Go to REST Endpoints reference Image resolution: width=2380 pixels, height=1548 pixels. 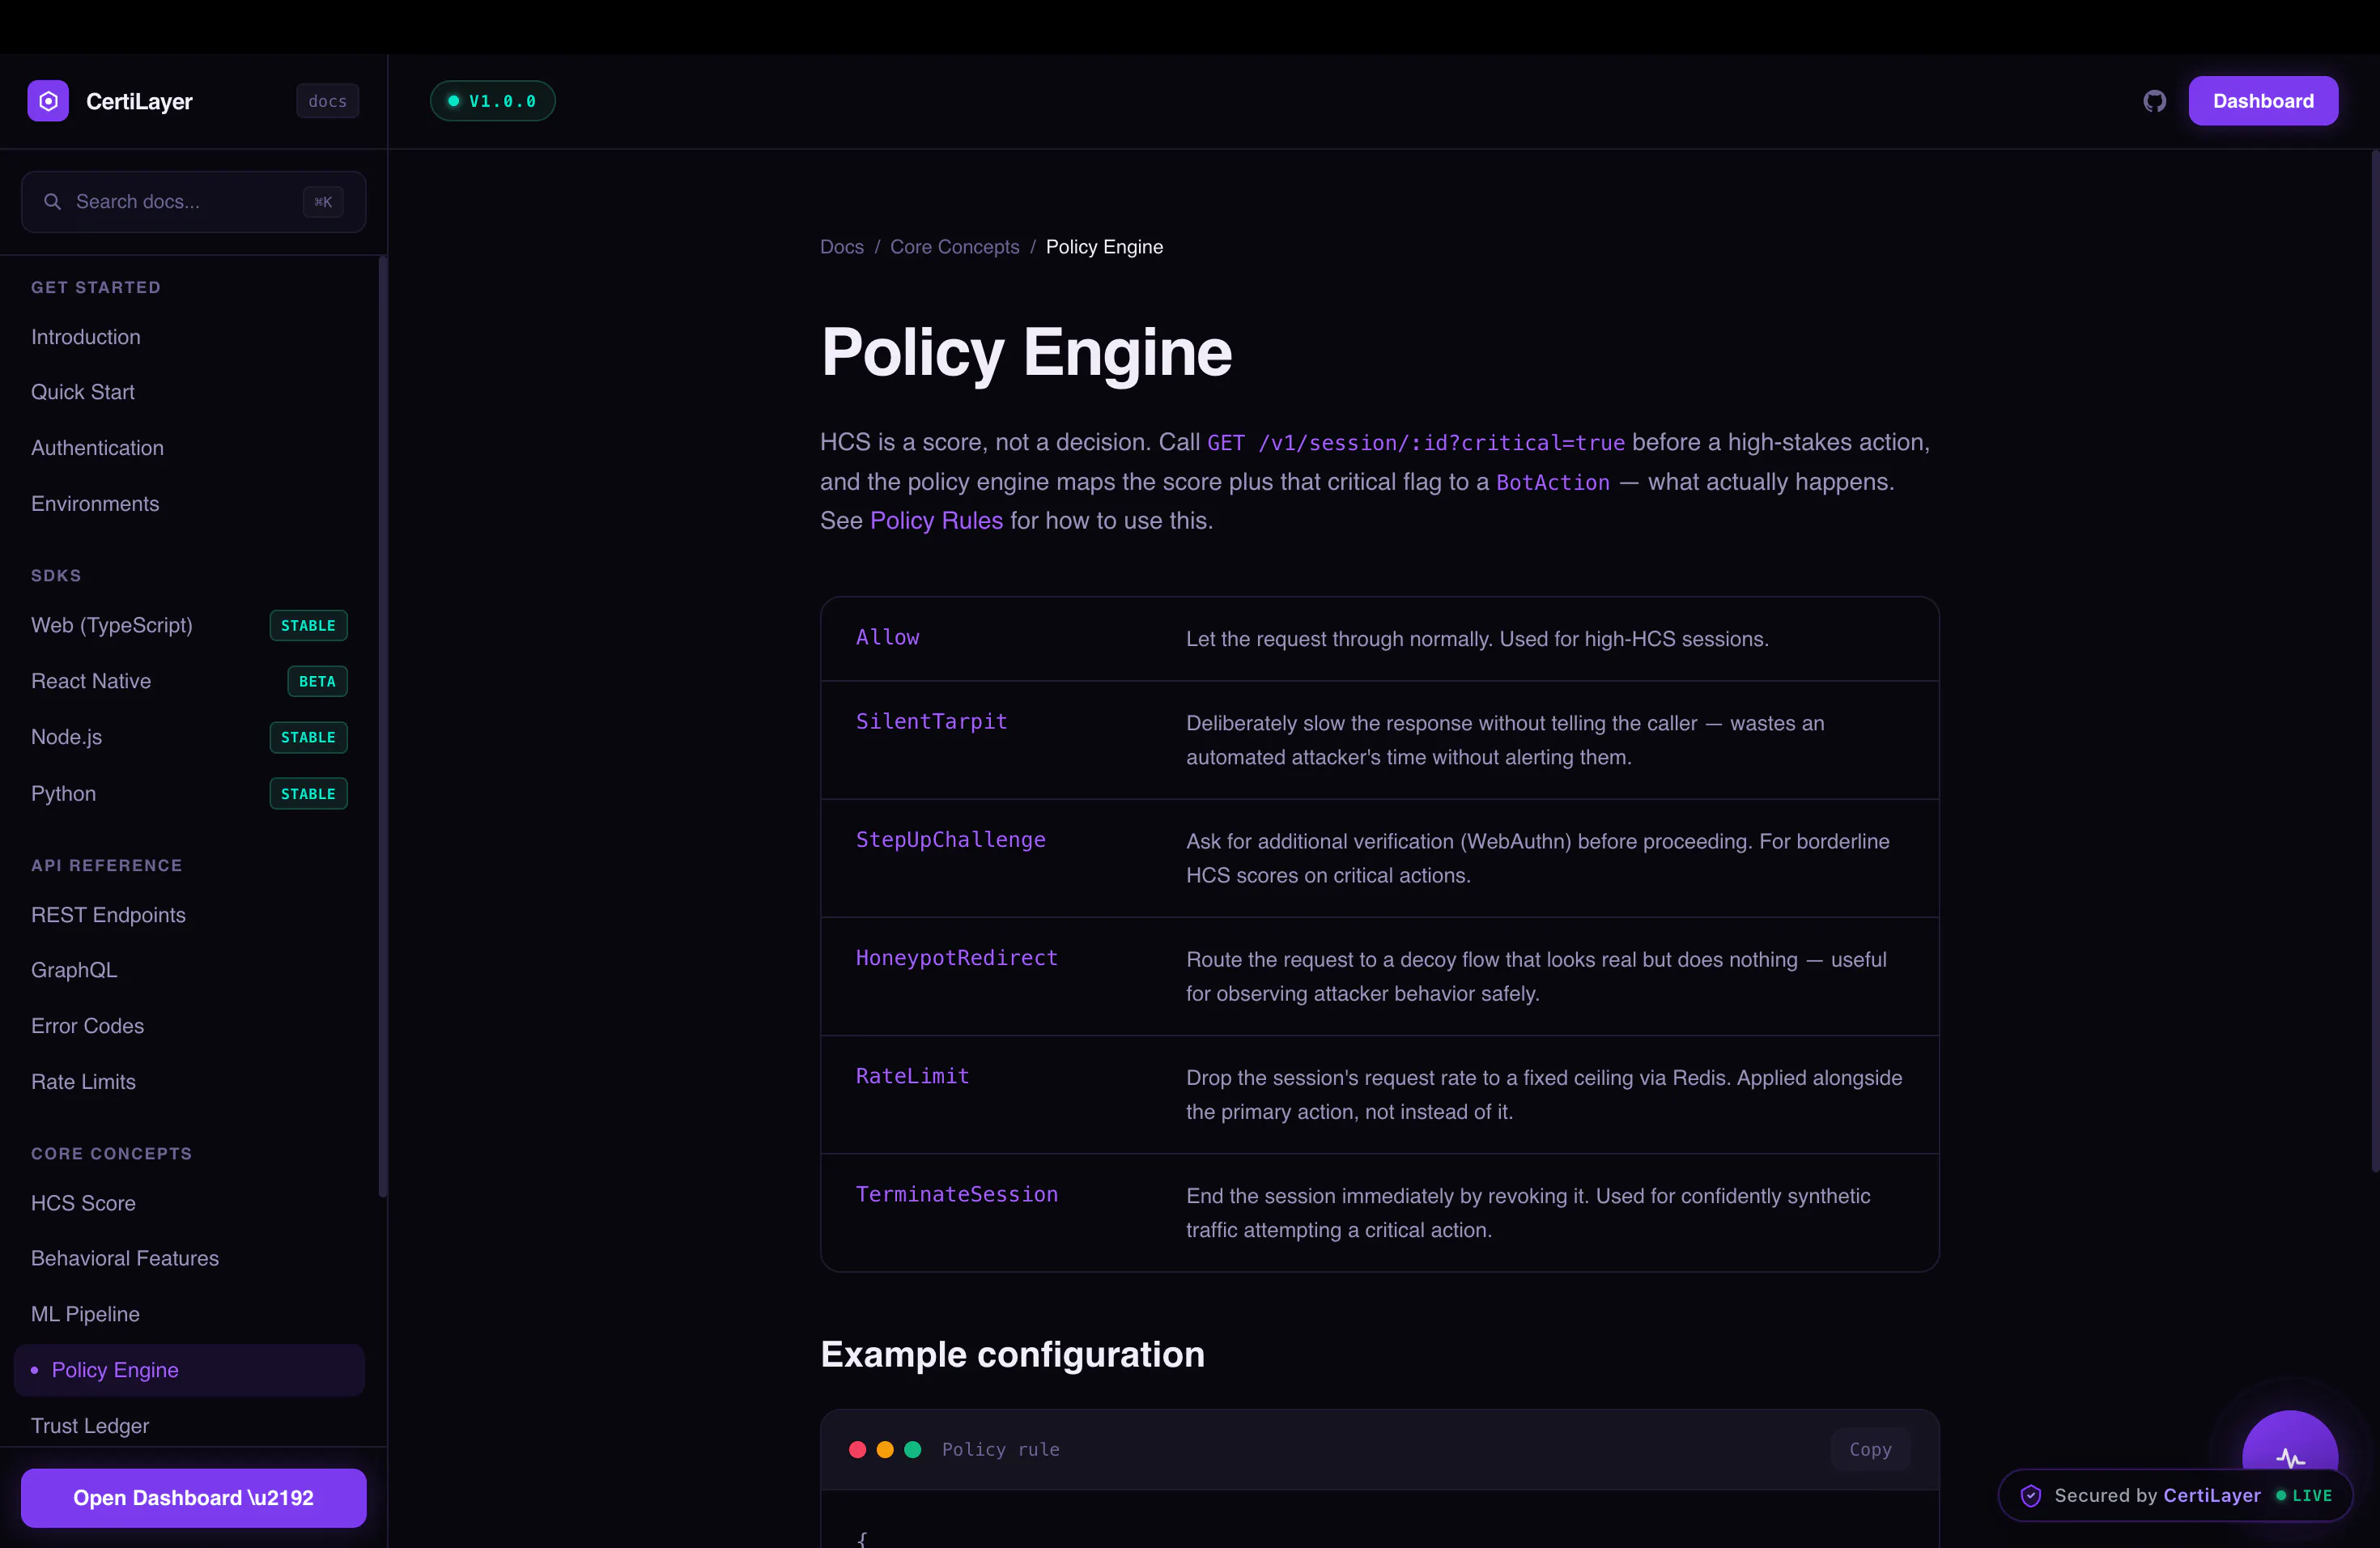(108, 915)
